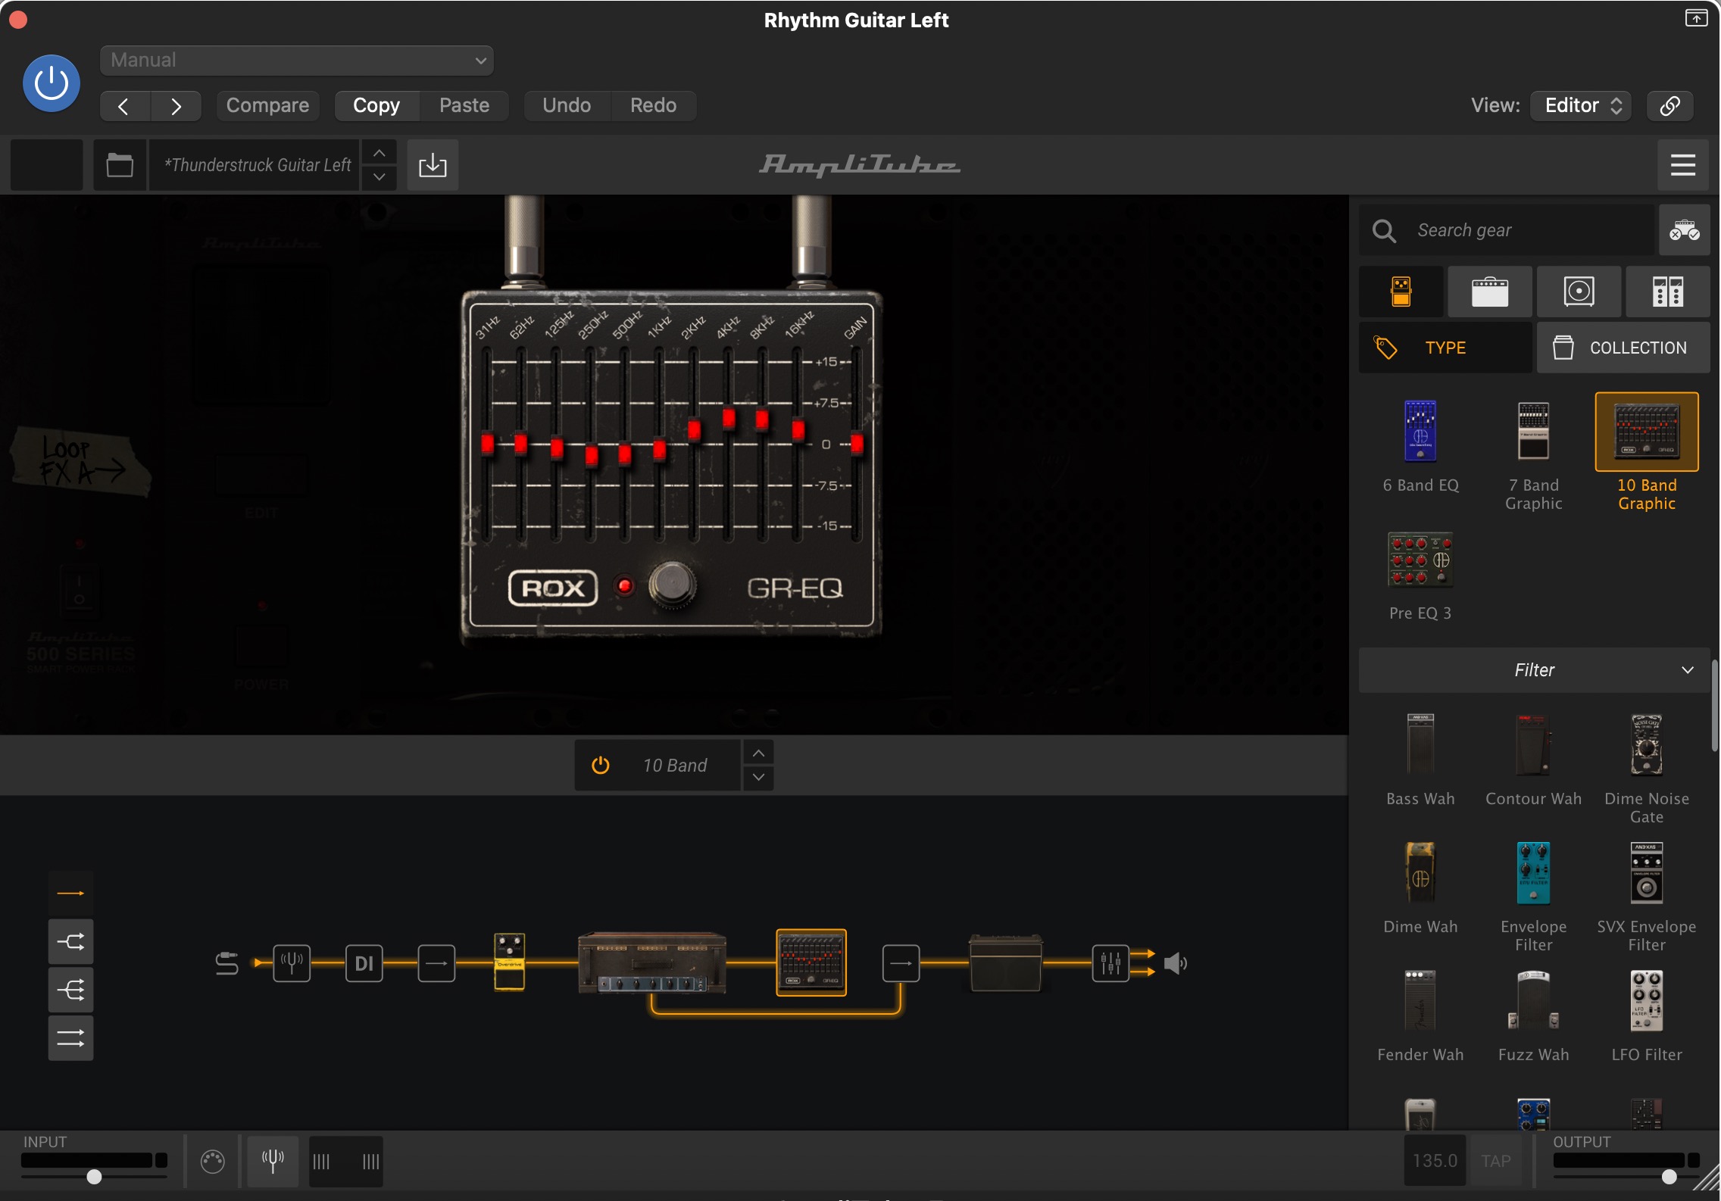Step to previous AmpliTube preset (up chevron)
Viewport: 1721px width, 1201px height.
point(379,153)
